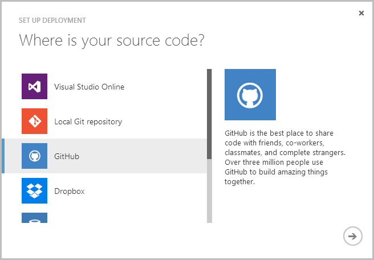Select the Local Git repository label
The width and height of the screenshot is (374, 260).
pyautogui.click(x=88, y=121)
